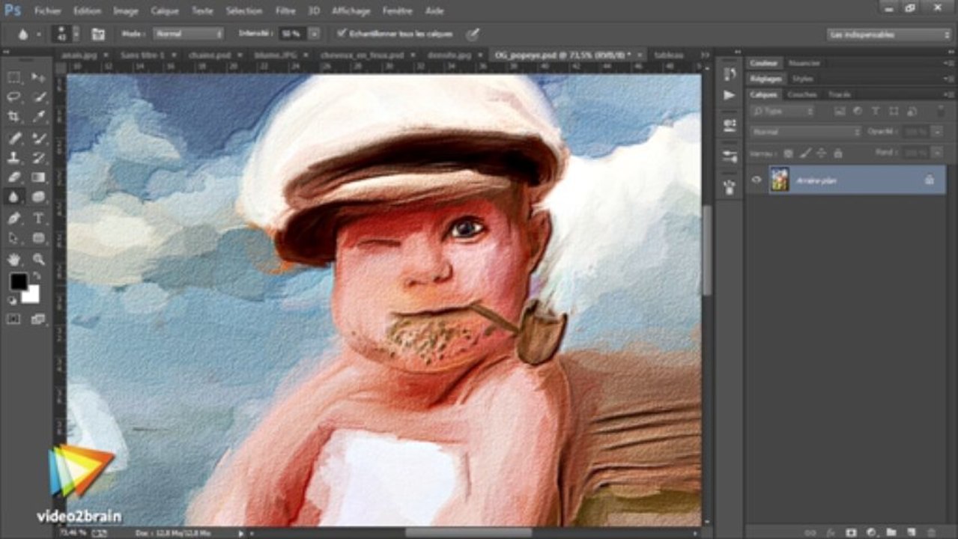Open the Calque menu
Screen dimensions: 958x539
pos(165,11)
